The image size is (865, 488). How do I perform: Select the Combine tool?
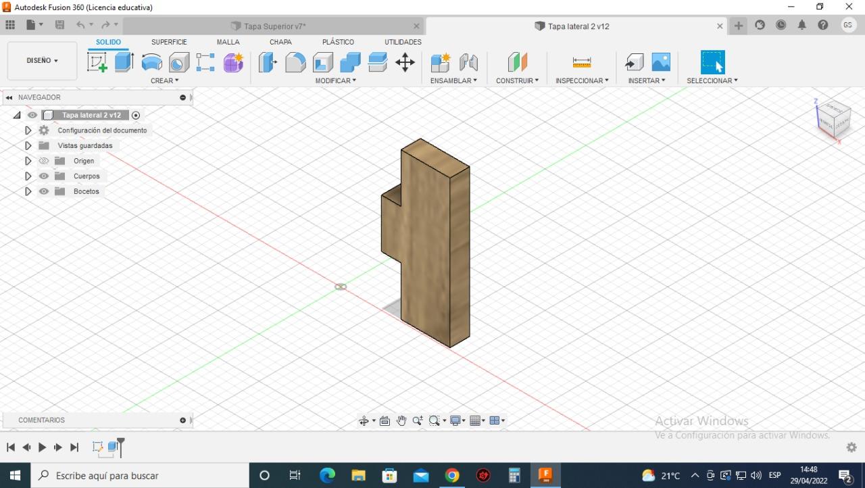[350, 62]
